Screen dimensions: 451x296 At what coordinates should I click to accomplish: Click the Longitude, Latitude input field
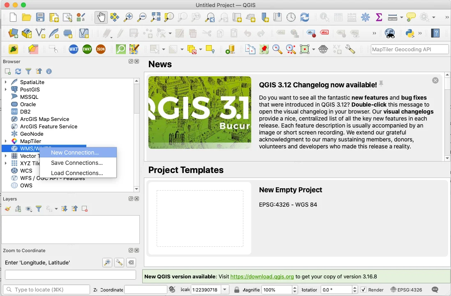point(70,275)
